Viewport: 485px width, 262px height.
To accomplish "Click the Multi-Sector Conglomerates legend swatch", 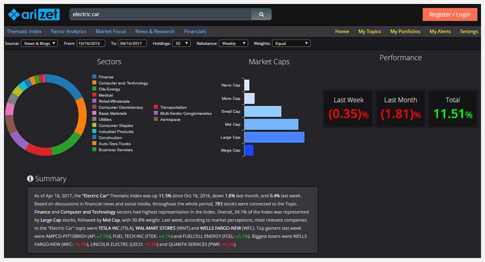I will (x=156, y=113).
